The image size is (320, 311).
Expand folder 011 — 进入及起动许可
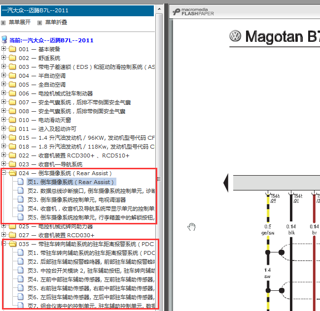coord(3,128)
